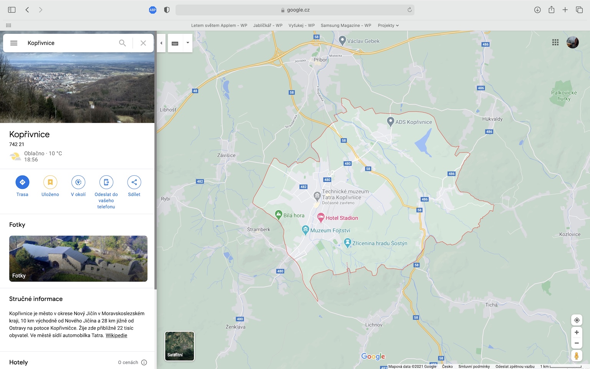
Task: Expand the Projekty bookmarks folder
Action: pyautogui.click(x=388, y=25)
